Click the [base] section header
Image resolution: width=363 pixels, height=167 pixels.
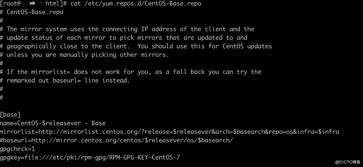tap(10, 114)
